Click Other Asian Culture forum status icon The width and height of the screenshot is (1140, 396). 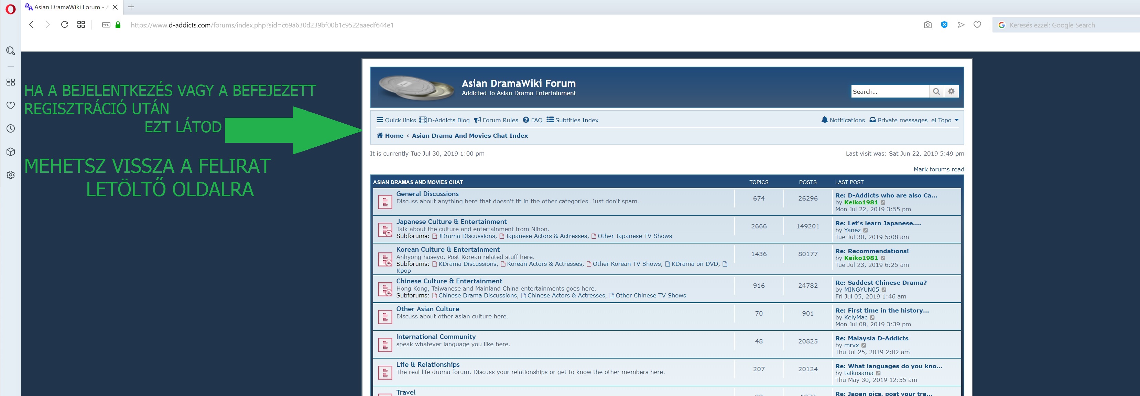[385, 317]
